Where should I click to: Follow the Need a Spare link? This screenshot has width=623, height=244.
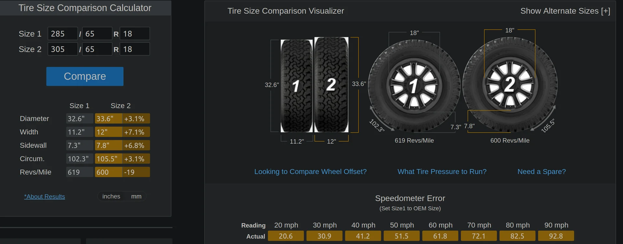[x=542, y=172]
